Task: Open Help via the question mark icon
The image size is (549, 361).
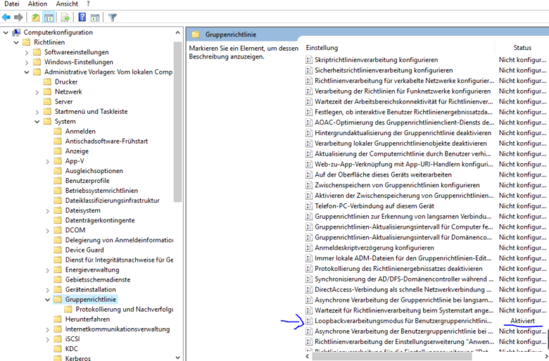Action: tap(82, 17)
